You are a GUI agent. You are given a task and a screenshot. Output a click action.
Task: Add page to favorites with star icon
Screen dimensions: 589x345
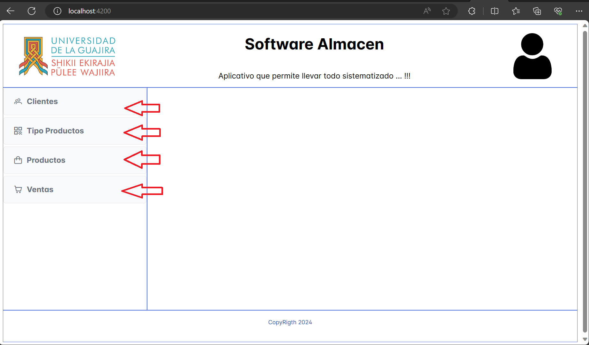pyautogui.click(x=446, y=11)
